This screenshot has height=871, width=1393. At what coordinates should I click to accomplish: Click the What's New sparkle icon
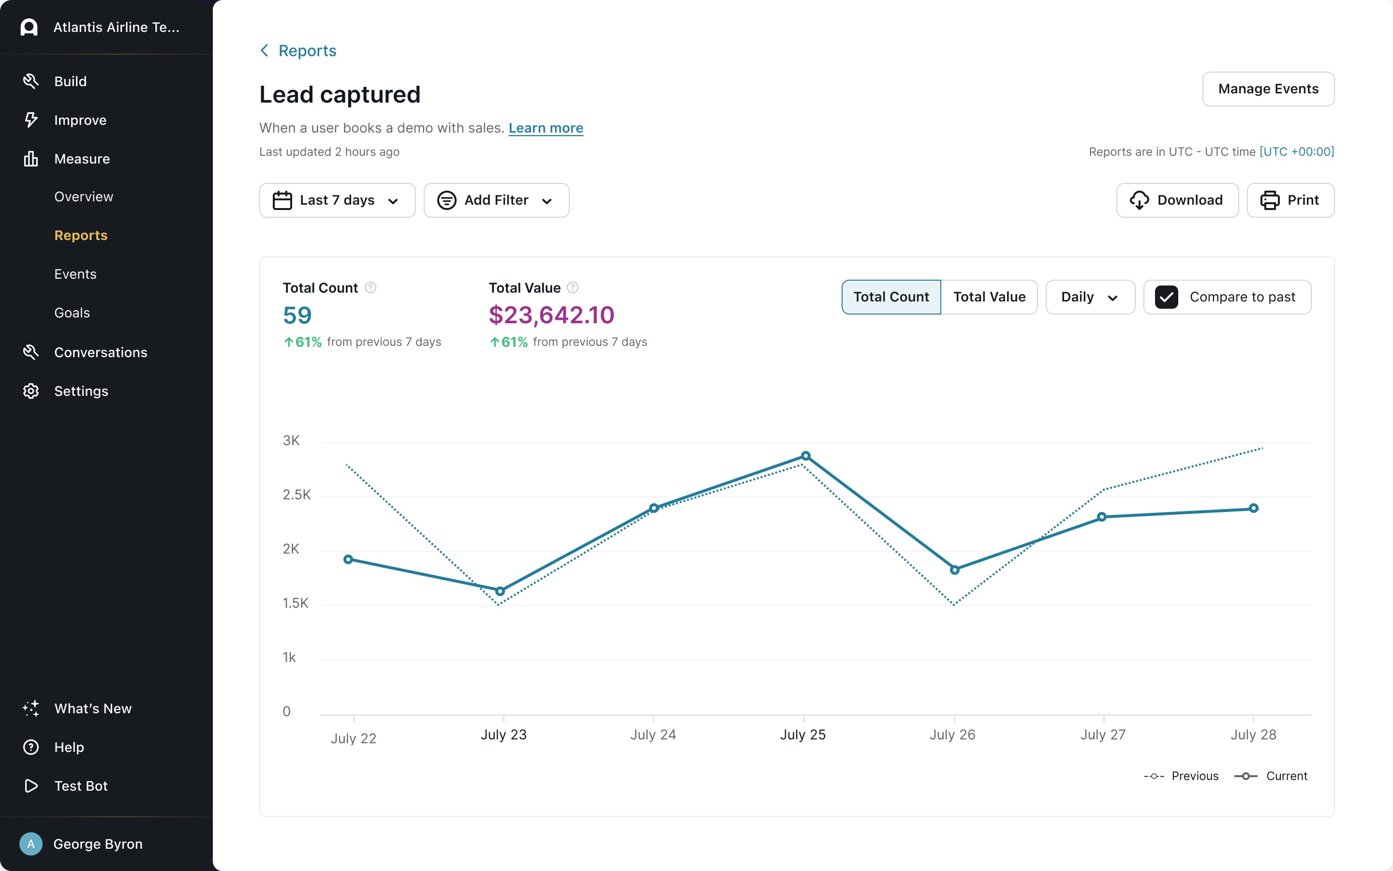[30, 708]
